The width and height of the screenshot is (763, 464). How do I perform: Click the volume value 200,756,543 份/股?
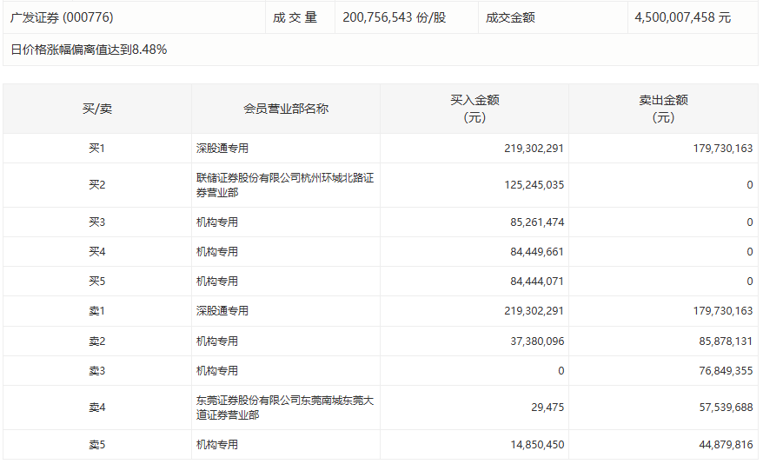coord(394,17)
